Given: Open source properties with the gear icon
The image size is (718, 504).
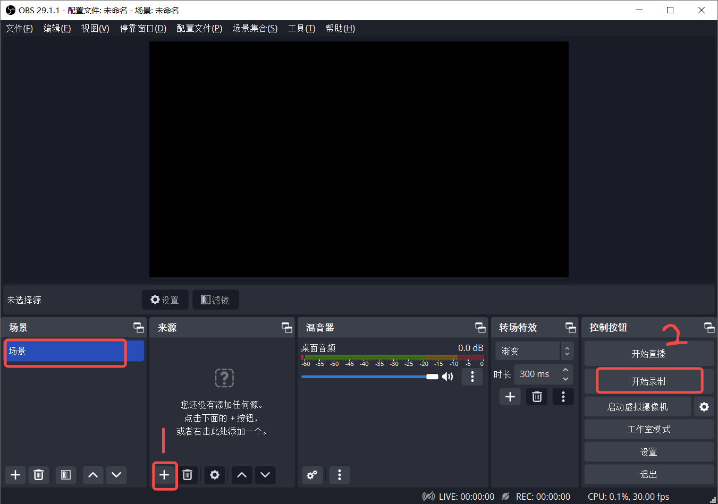Looking at the screenshot, I should click(x=215, y=475).
